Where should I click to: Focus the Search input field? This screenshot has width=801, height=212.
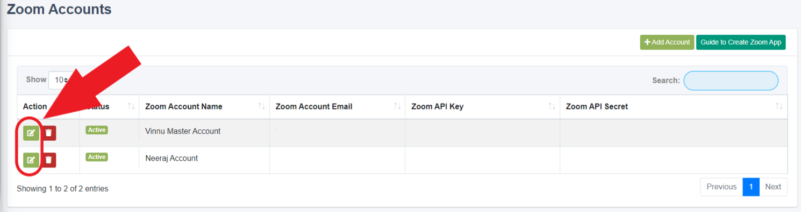point(731,81)
